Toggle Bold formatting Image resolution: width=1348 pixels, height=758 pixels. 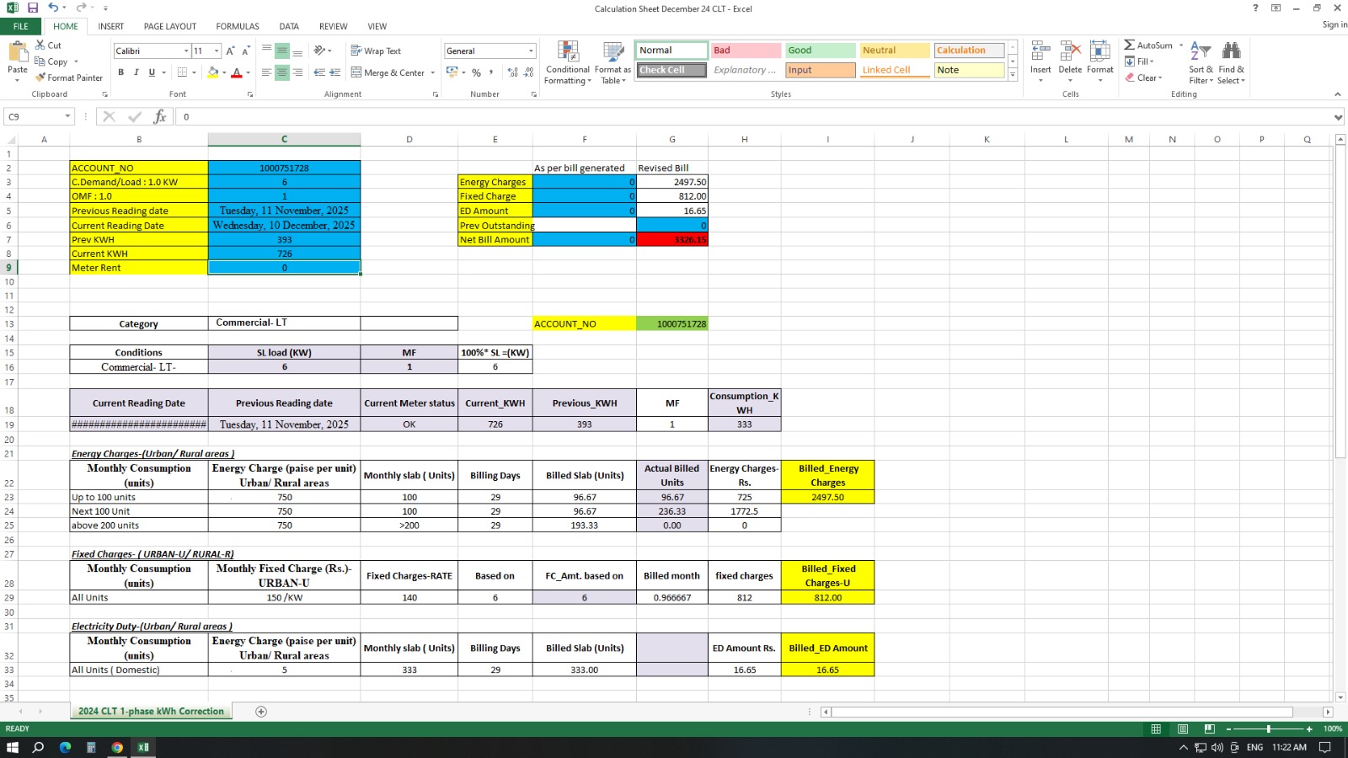coord(120,72)
